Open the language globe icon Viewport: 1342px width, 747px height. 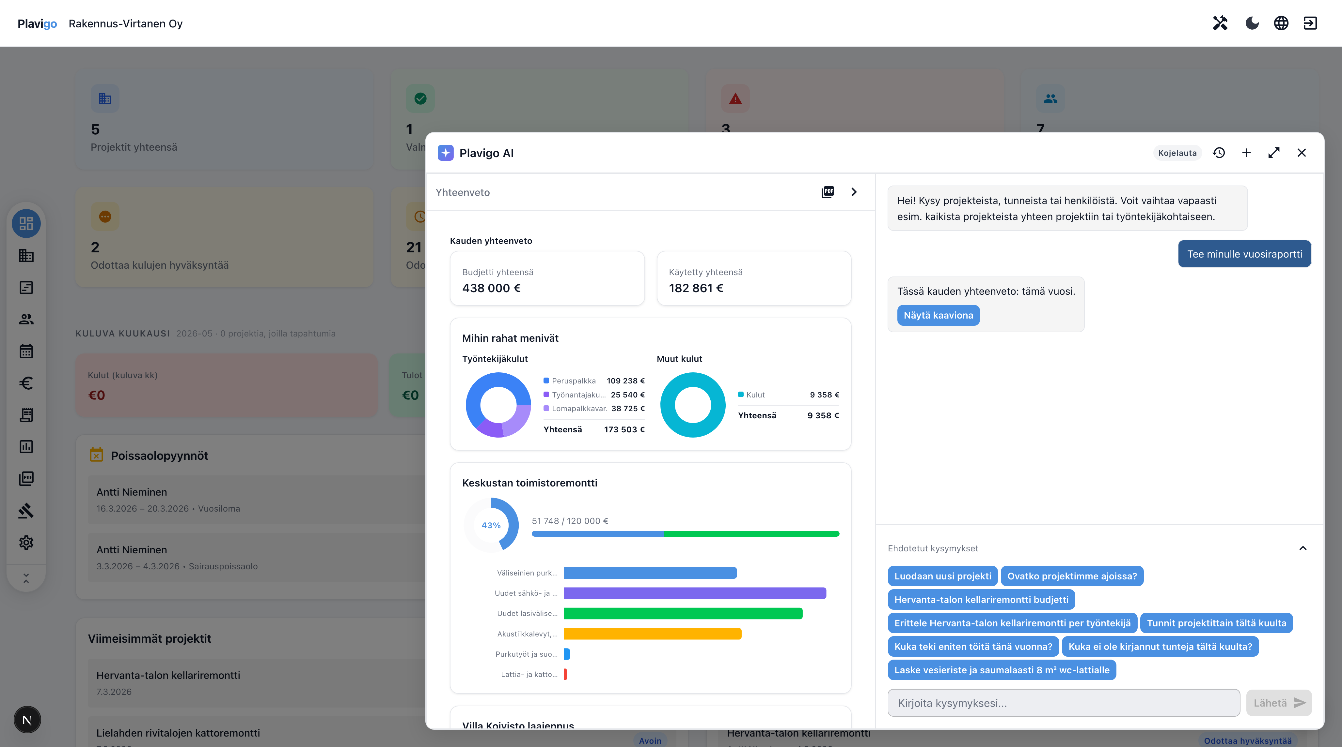[x=1281, y=23]
